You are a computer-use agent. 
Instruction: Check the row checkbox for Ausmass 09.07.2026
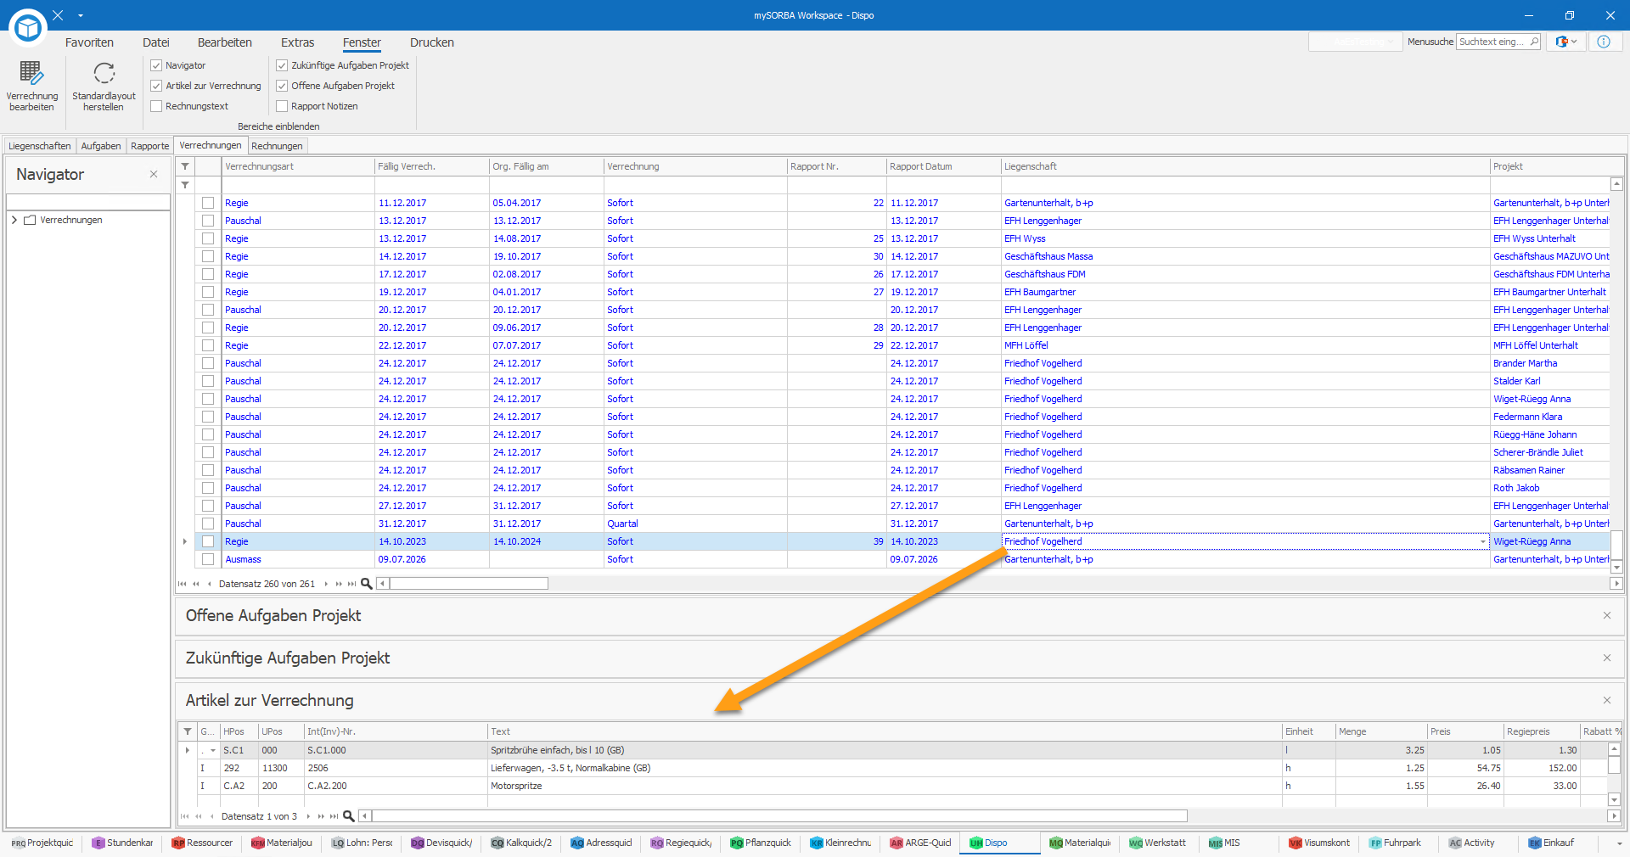click(208, 559)
